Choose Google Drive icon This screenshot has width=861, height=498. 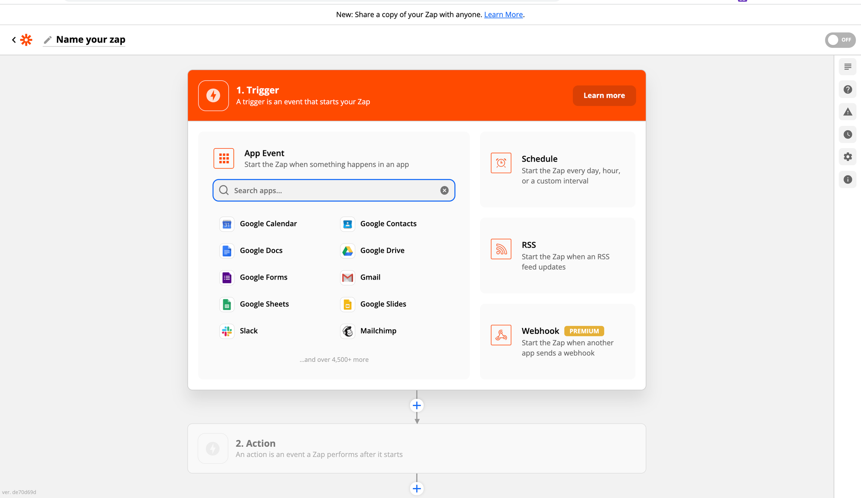click(x=347, y=251)
